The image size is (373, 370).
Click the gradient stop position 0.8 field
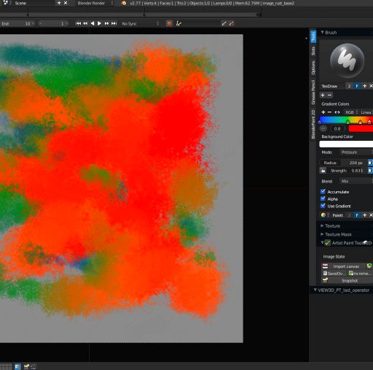click(x=337, y=128)
